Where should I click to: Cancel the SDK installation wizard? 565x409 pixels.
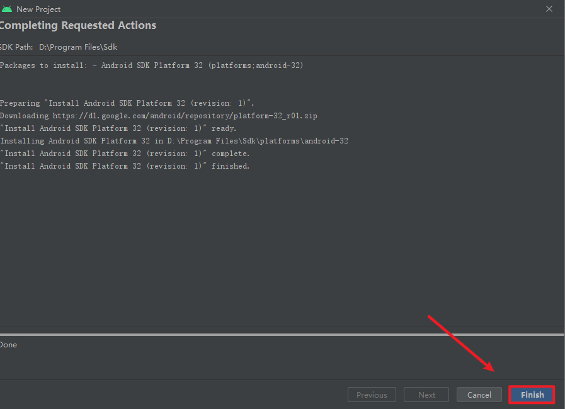(x=479, y=395)
